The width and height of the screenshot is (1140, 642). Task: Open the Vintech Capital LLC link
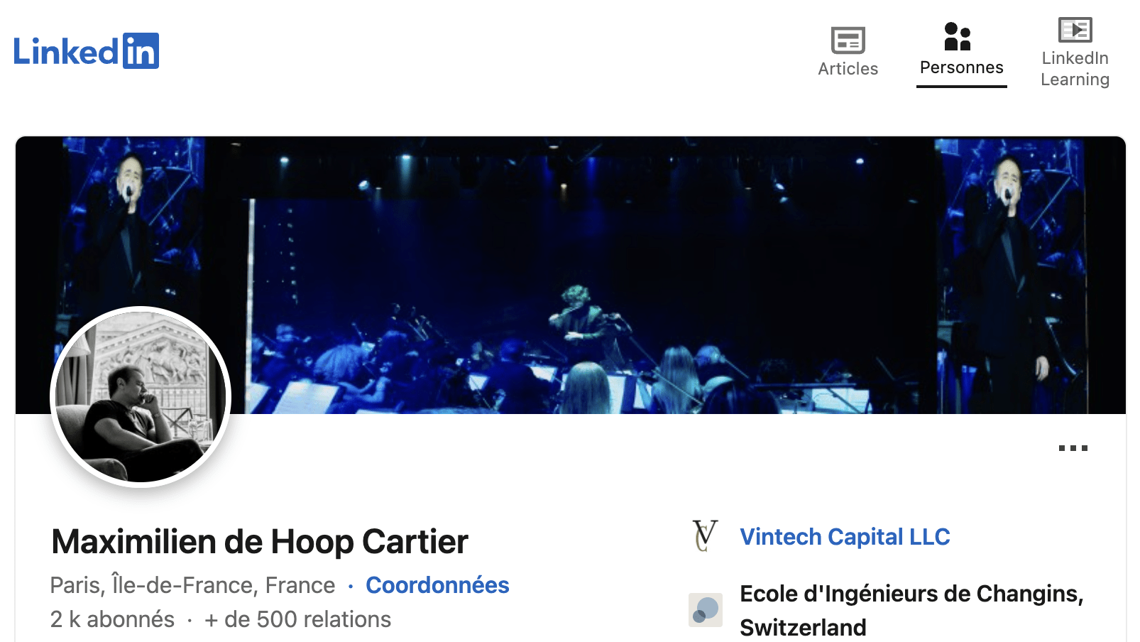pyautogui.click(x=845, y=537)
